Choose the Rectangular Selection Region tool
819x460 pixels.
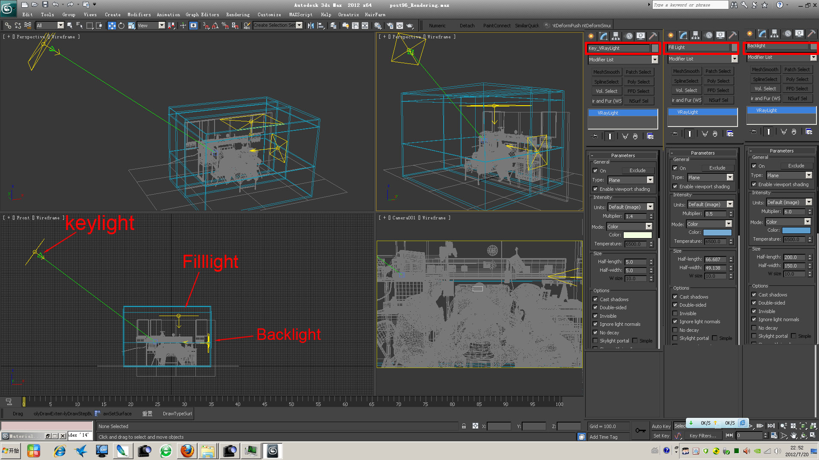point(90,26)
